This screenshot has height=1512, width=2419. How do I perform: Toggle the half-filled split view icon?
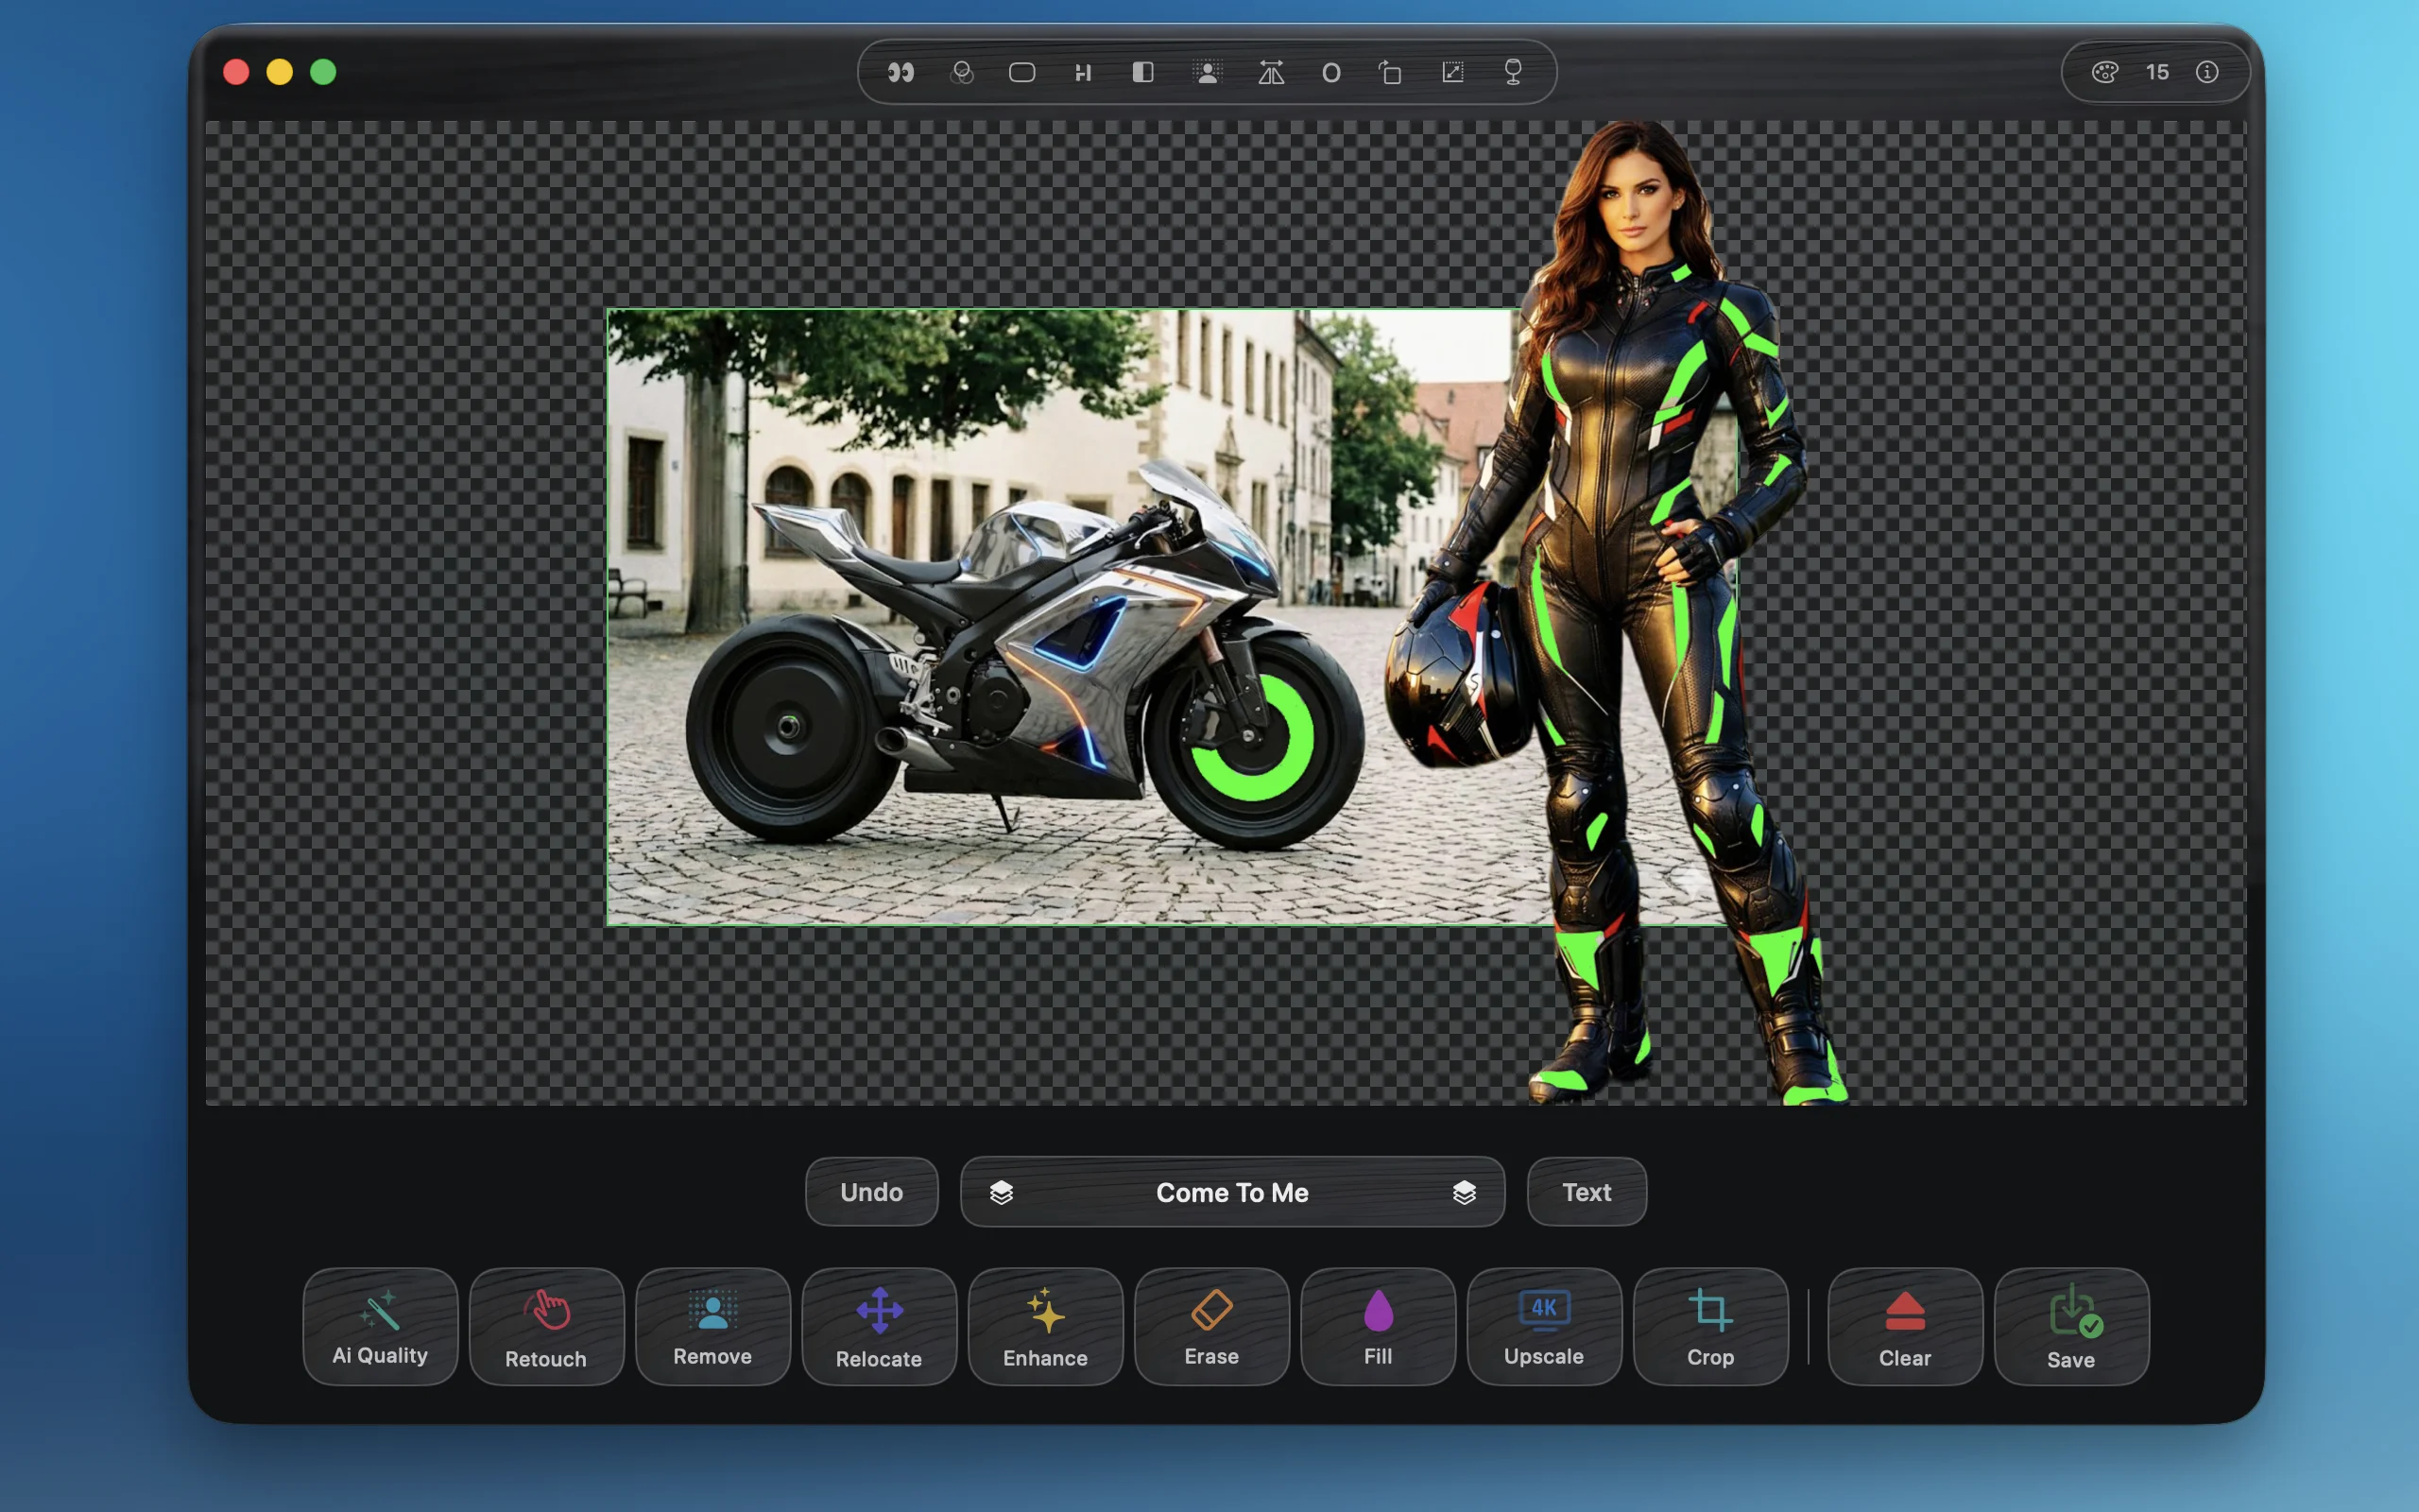point(1142,72)
